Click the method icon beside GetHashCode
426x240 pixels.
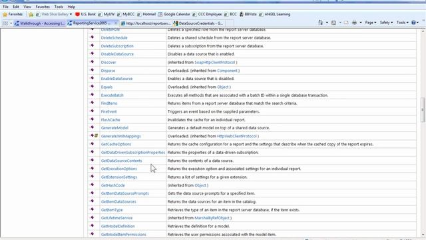click(x=92, y=185)
